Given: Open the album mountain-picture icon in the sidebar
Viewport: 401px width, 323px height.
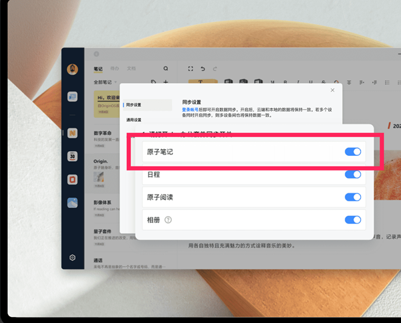Looking at the screenshot, I should 72,203.
